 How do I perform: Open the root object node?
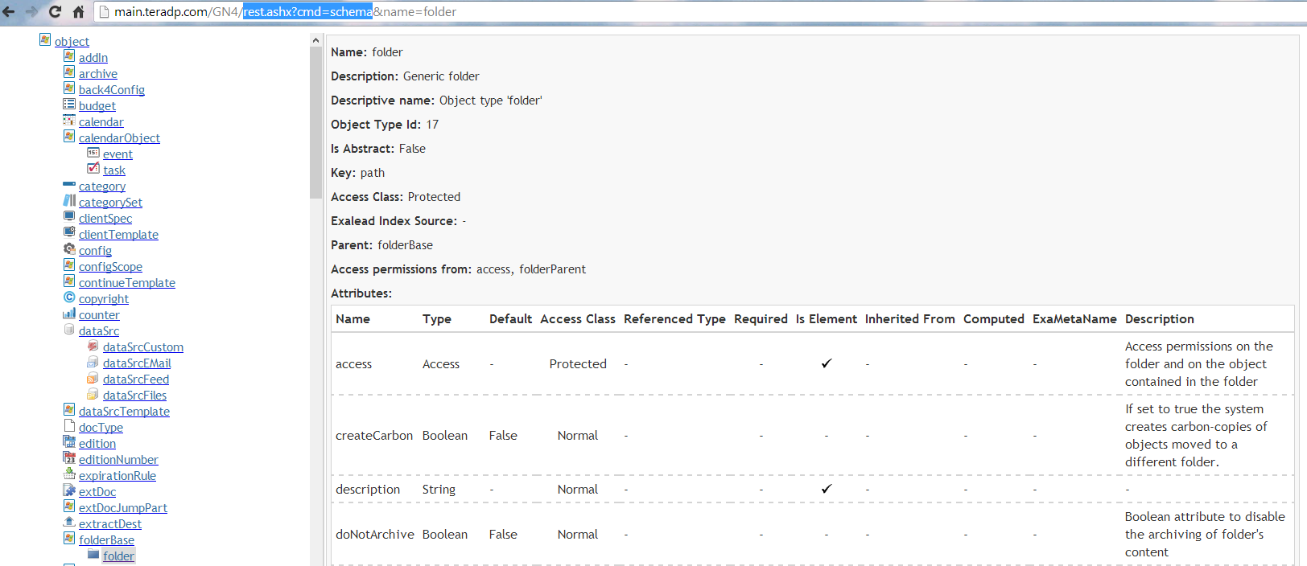pyautogui.click(x=72, y=42)
